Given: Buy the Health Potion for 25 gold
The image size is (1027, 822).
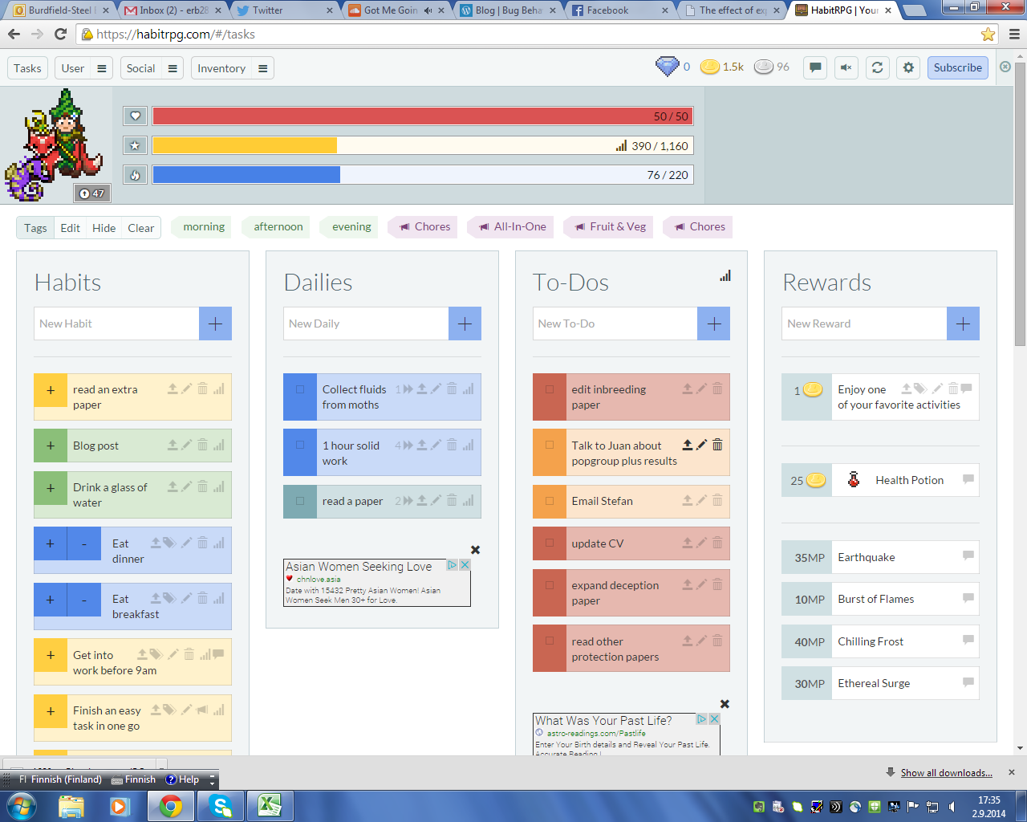Looking at the screenshot, I should [806, 480].
